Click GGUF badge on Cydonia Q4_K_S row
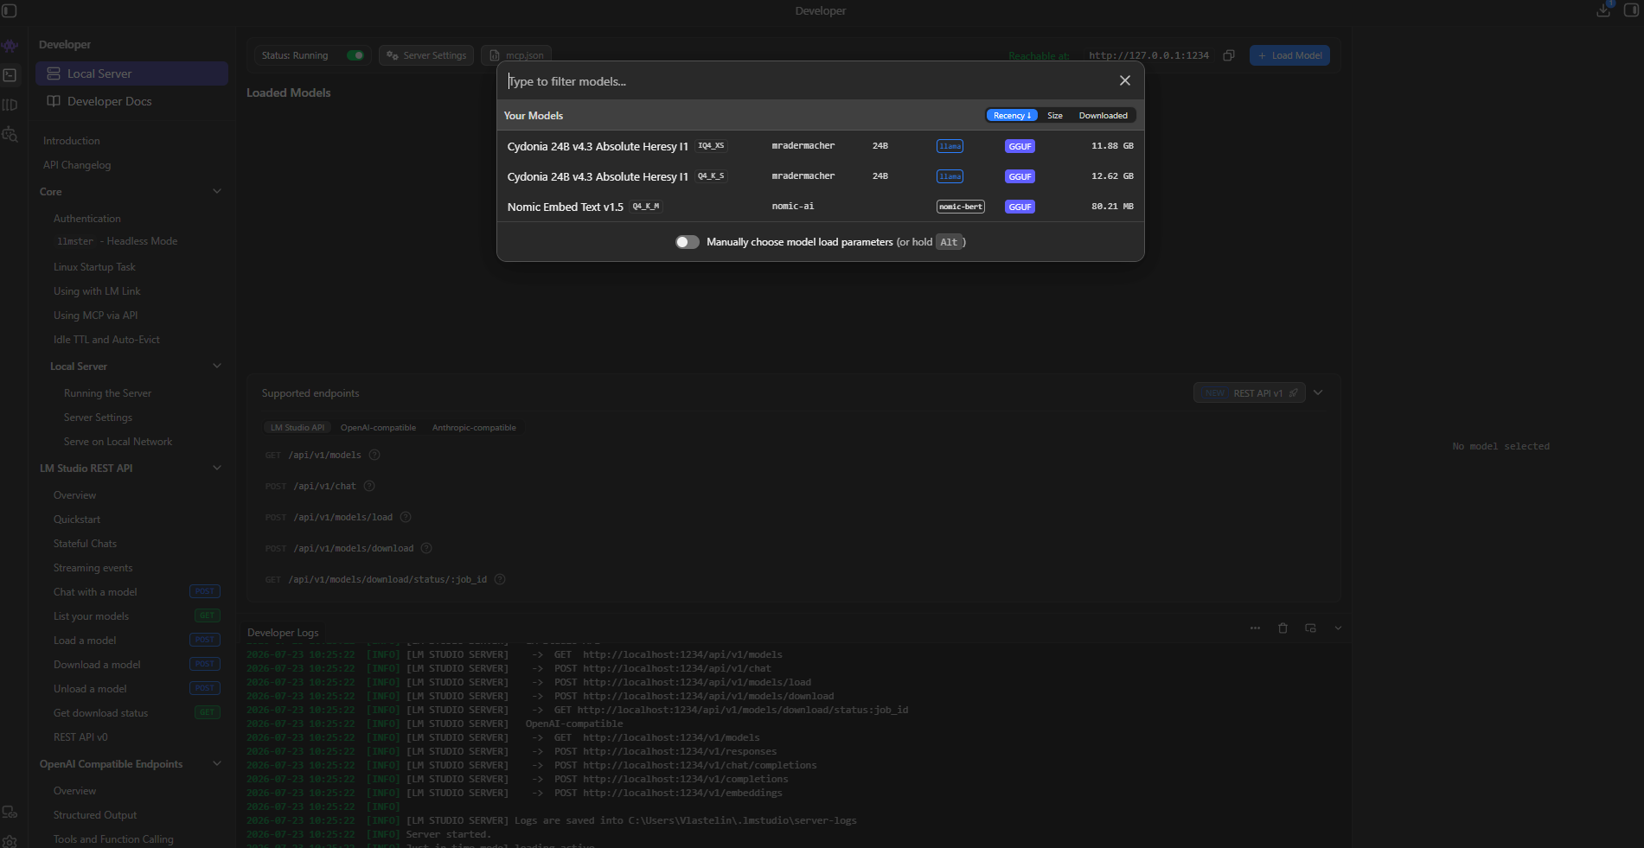The height and width of the screenshot is (848, 1644). [1020, 176]
